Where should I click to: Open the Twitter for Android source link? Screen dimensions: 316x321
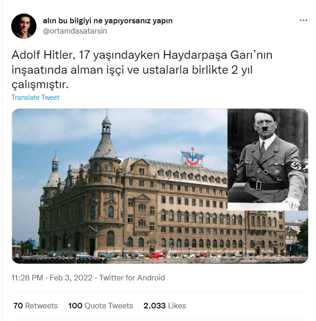[x=132, y=278]
